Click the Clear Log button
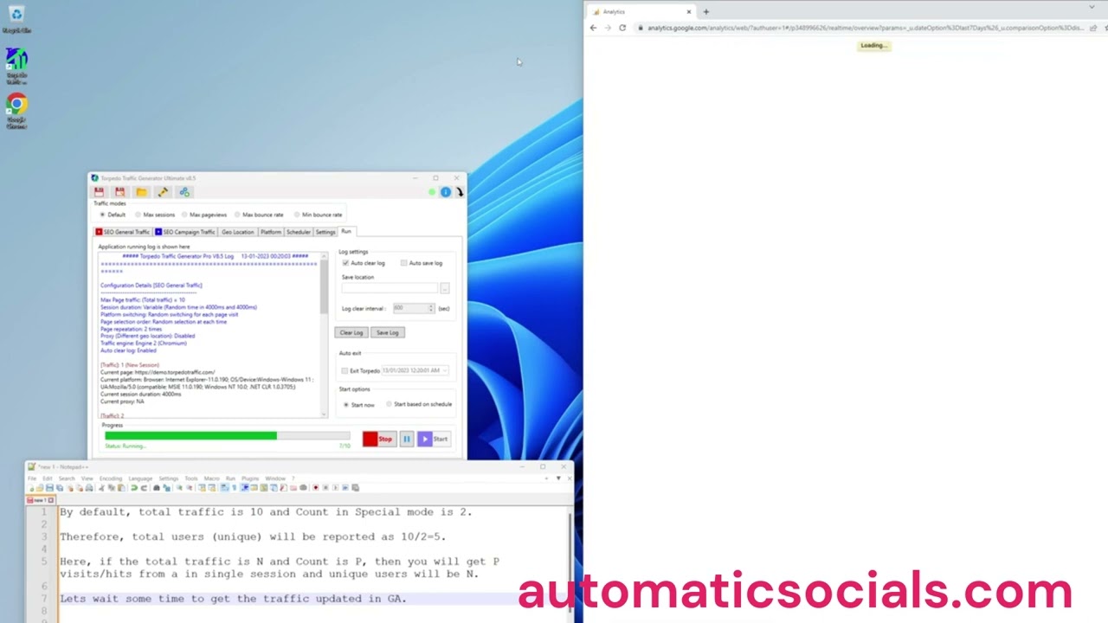Viewport: 1108px width, 623px height. point(351,332)
